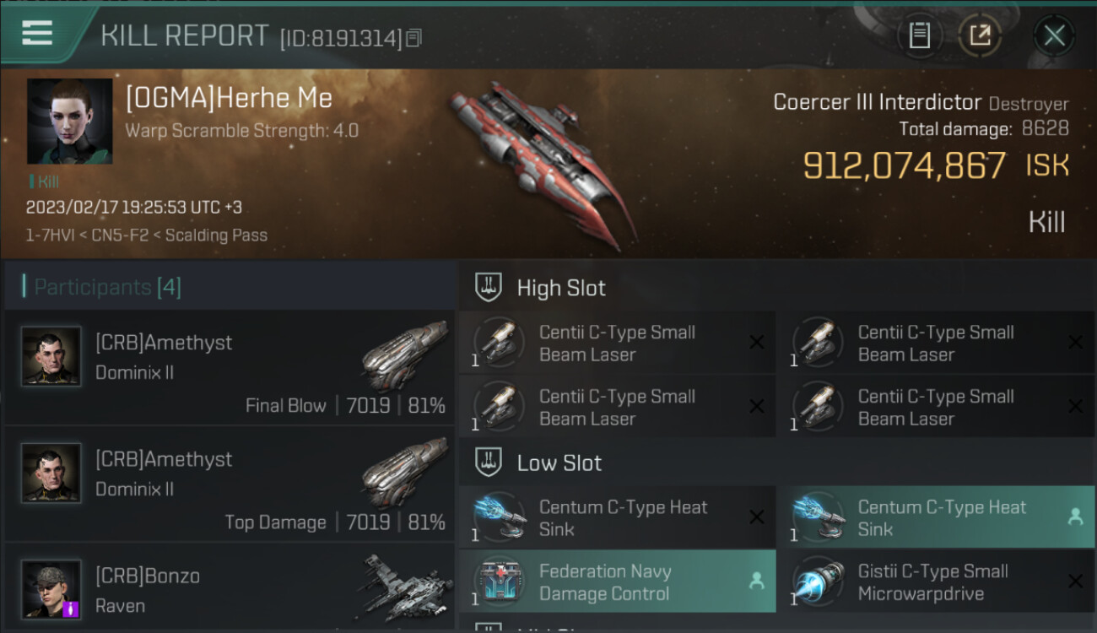Click the Gistii C-Type Small Microwarpdrive module
This screenshot has height=633, width=1097.
[936, 582]
